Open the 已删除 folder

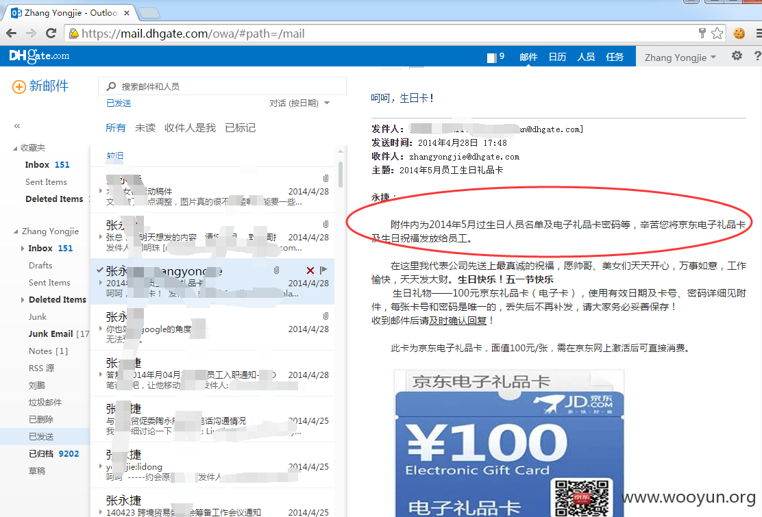tap(41, 420)
